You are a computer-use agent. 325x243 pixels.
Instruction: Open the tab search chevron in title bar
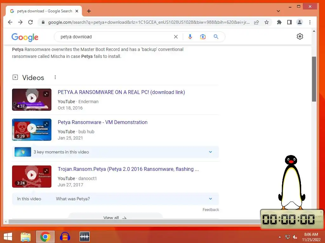click(x=278, y=11)
